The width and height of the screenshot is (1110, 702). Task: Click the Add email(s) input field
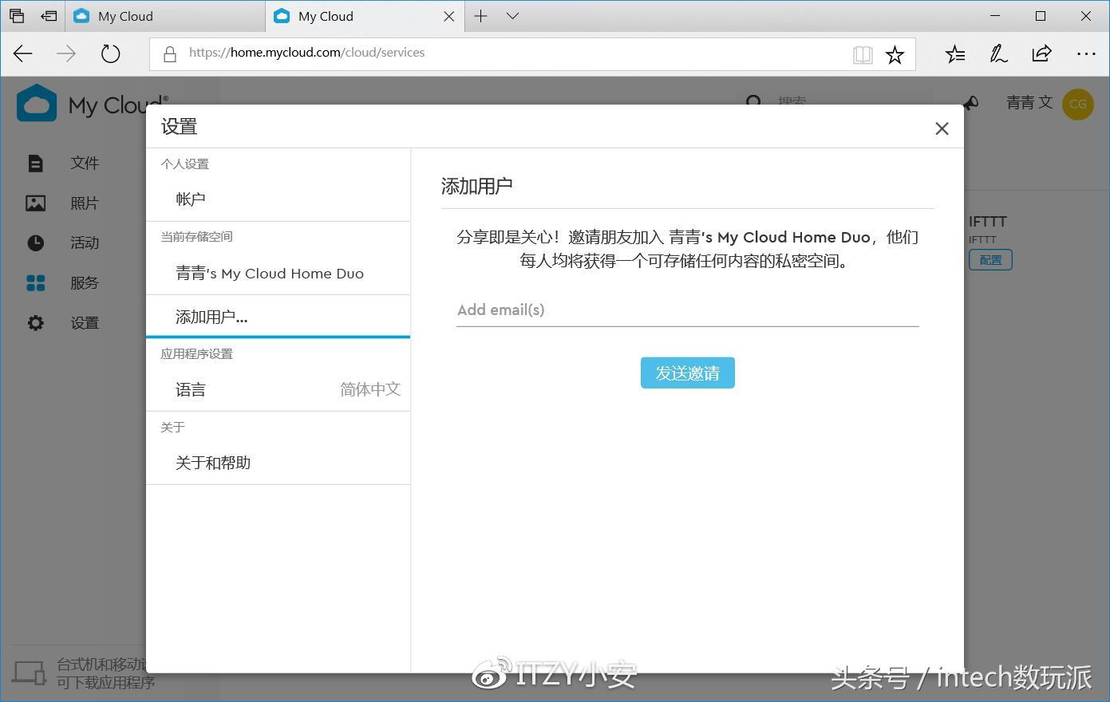686,310
